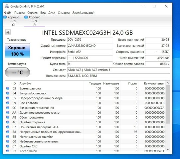
Task: Select the Ошибки CRC attribute text
Action: [x=28, y=146]
